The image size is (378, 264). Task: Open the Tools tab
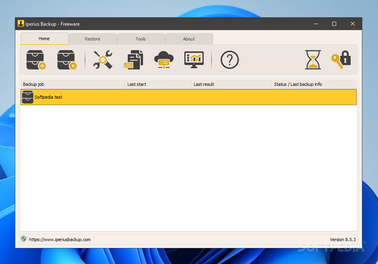141,39
